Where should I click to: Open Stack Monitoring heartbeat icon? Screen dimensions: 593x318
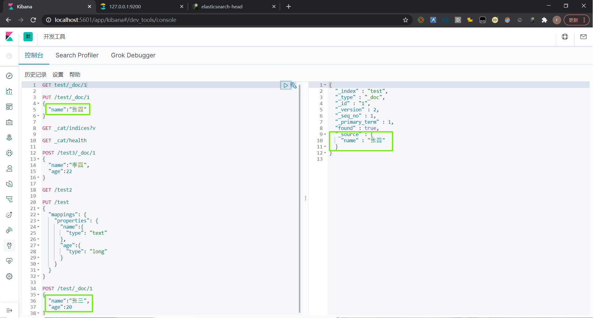pos(9,261)
